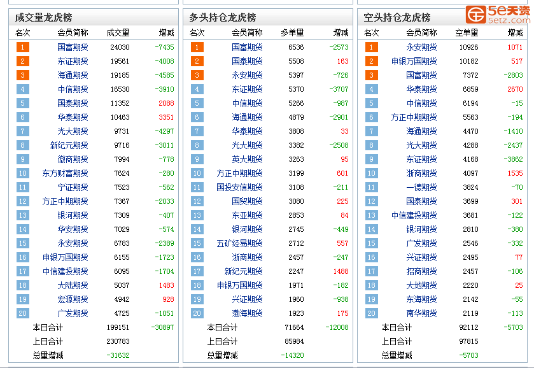534x368 pixels.
Task: Click the 宁证期货 member link
Action: click(x=73, y=187)
